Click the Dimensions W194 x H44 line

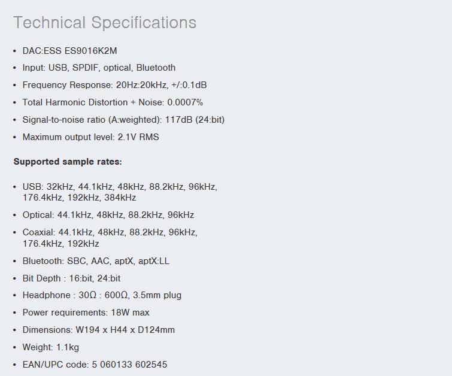coord(99,330)
